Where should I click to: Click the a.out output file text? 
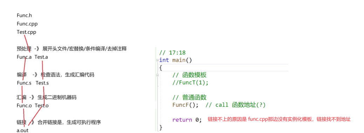[x=22, y=131]
